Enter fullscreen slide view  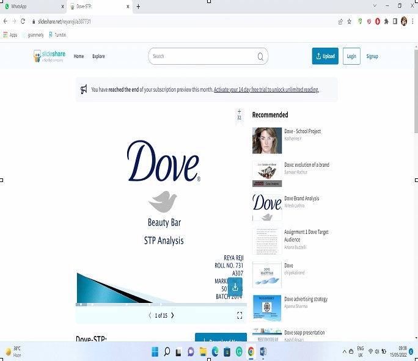pos(240,315)
